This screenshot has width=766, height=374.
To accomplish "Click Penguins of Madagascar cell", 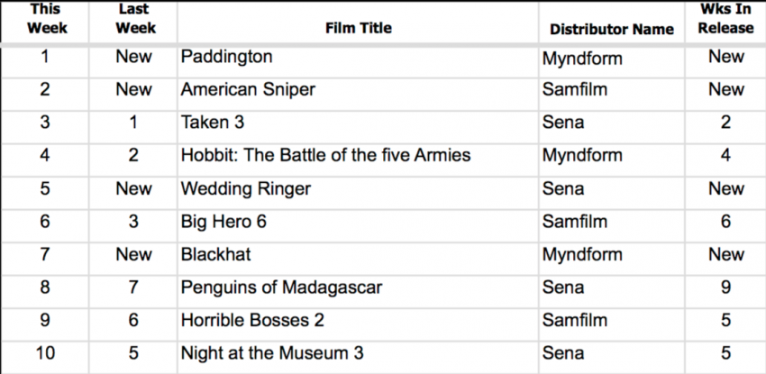I will click(281, 287).
